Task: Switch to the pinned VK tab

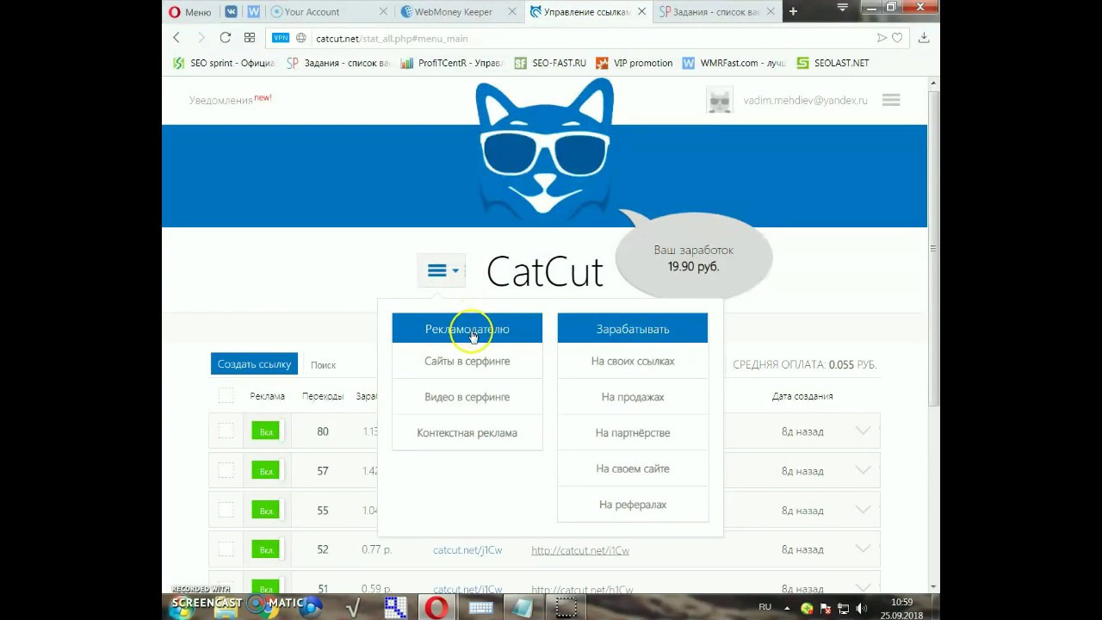Action: point(232,12)
